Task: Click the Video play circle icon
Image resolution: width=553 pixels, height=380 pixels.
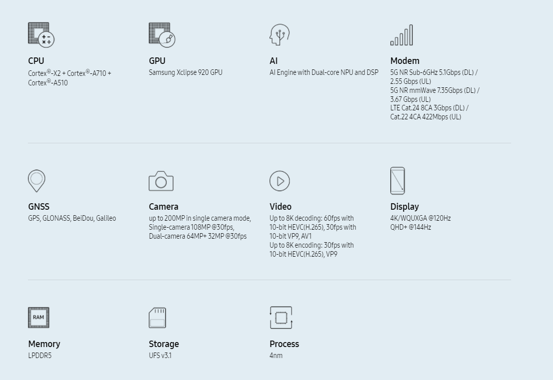Action: tap(279, 181)
